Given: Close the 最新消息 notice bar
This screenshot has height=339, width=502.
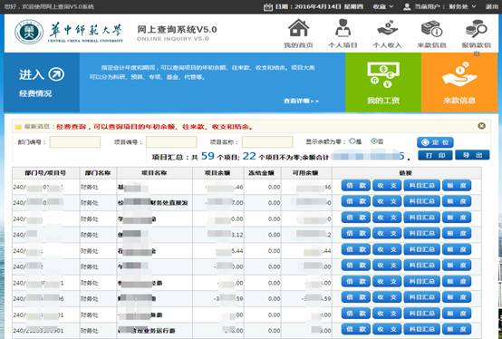Looking at the screenshot, I should pyautogui.click(x=481, y=126).
